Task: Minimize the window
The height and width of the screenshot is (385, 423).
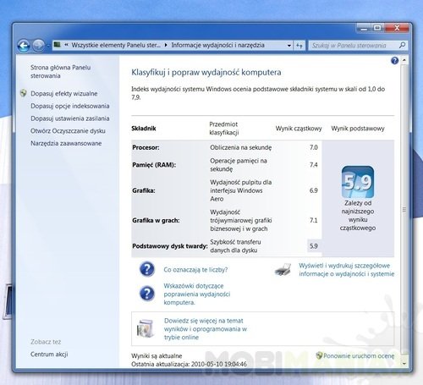Action: (x=364, y=28)
